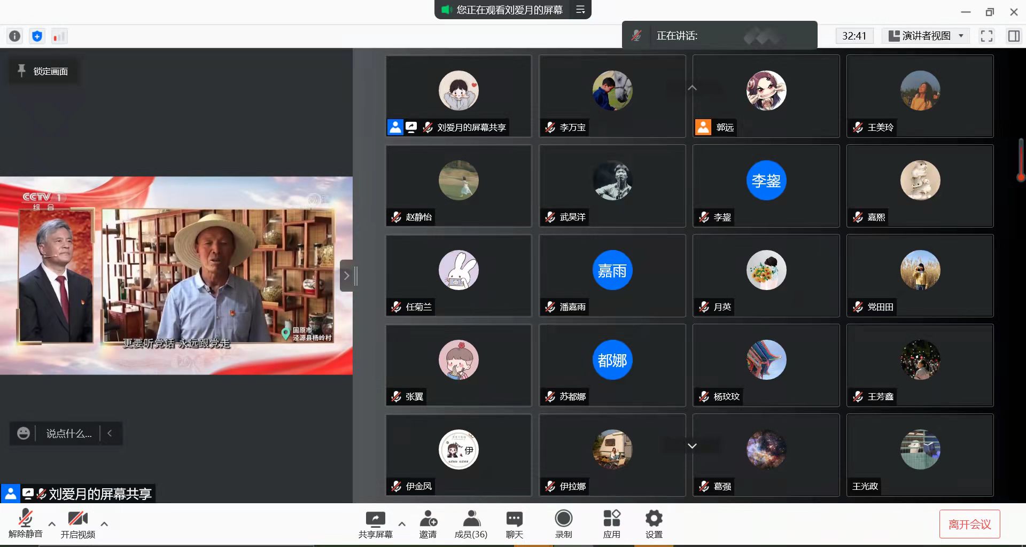1026x547 pixels.
Task: Collapse participant gallery with side chevron
Action: [346, 276]
